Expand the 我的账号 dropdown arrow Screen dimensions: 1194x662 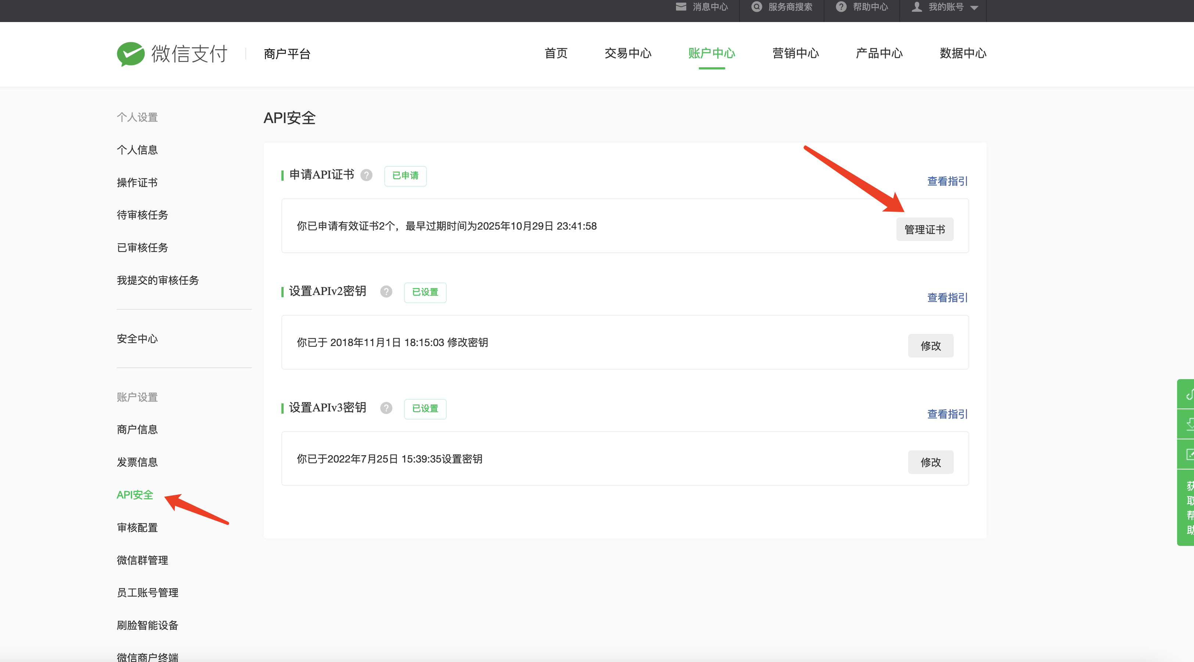pos(974,8)
